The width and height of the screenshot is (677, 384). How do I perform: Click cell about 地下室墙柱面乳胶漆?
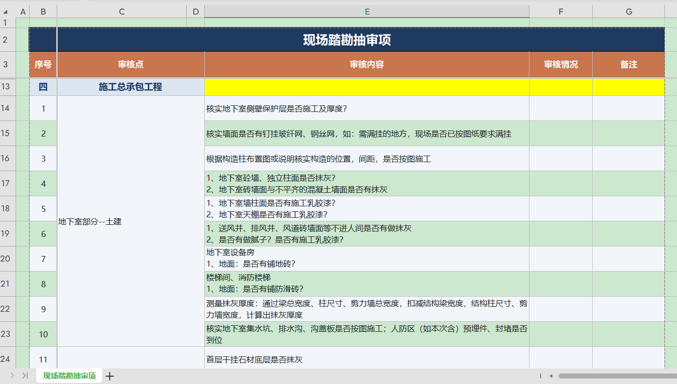point(367,208)
